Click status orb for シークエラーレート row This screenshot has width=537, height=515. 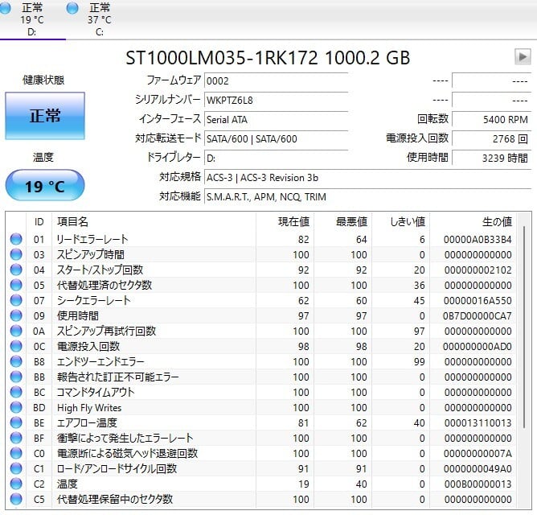(x=16, y=300)
